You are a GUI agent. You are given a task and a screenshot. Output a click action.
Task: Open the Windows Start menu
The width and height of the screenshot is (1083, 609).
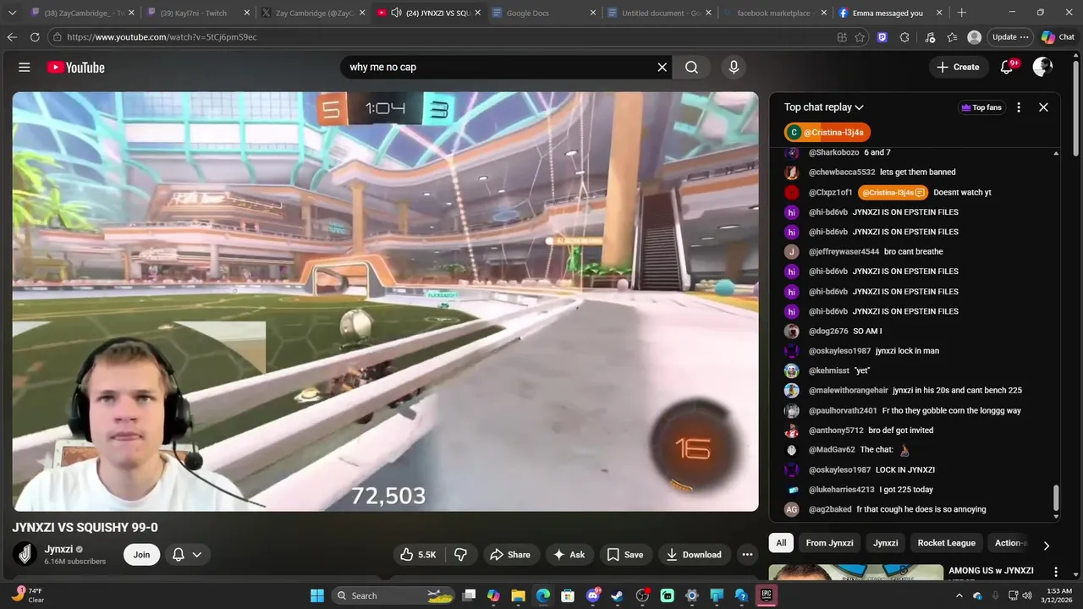click(317, 595)
